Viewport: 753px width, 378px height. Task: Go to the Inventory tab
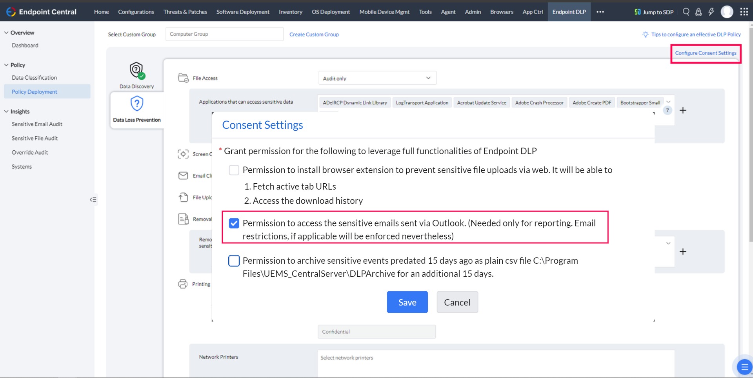click(291, 12)
